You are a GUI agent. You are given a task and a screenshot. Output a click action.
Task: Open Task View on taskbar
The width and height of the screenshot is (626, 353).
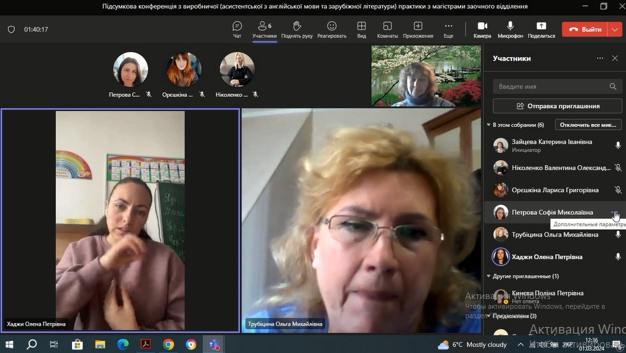coord(54,344)
